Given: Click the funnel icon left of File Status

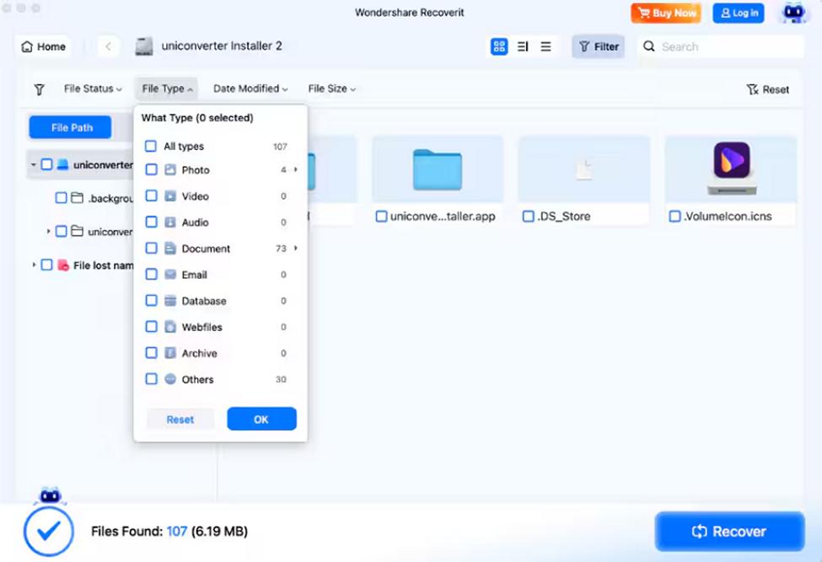Looking at the screenshot, I should pyautogui.click(x=40, y=89).
